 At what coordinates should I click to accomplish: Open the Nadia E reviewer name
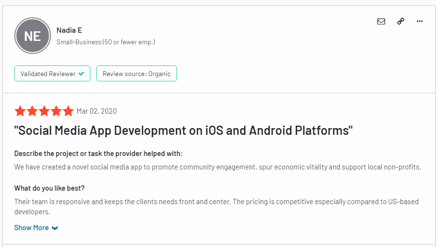point(69,30)
